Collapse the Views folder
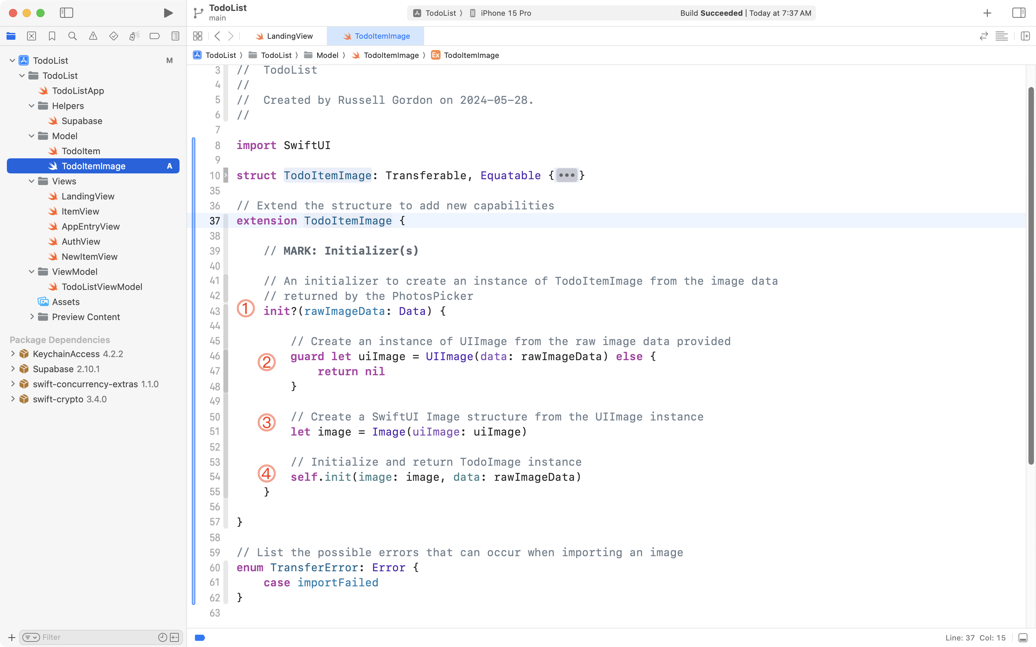The image size is (1036, 647). [x=31, y=181]
